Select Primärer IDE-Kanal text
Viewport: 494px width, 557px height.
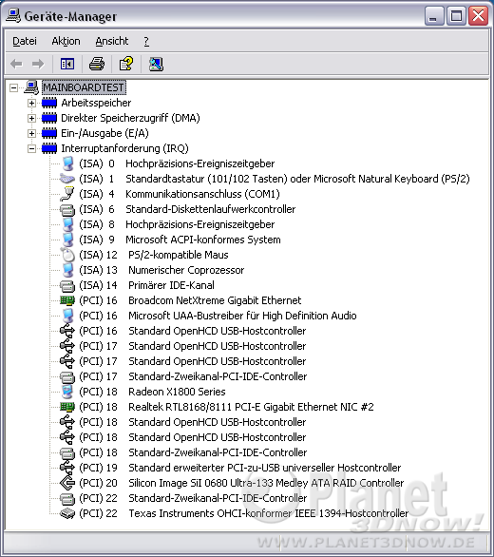pos(172,285)
